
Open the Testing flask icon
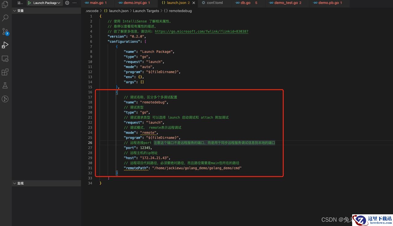5,85
